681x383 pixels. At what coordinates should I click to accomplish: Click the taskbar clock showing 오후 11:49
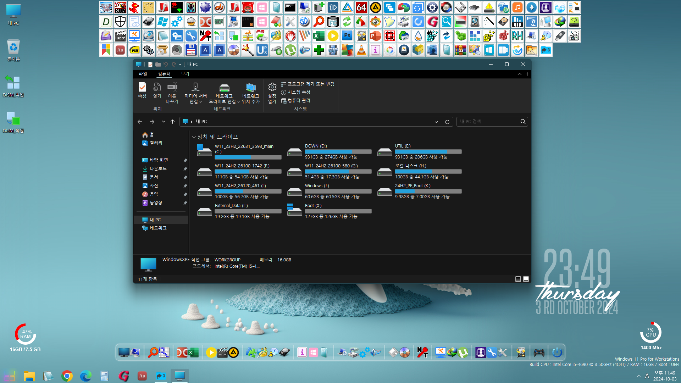tap(665, 376)
